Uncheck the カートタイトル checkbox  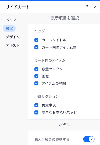point(36,40)
